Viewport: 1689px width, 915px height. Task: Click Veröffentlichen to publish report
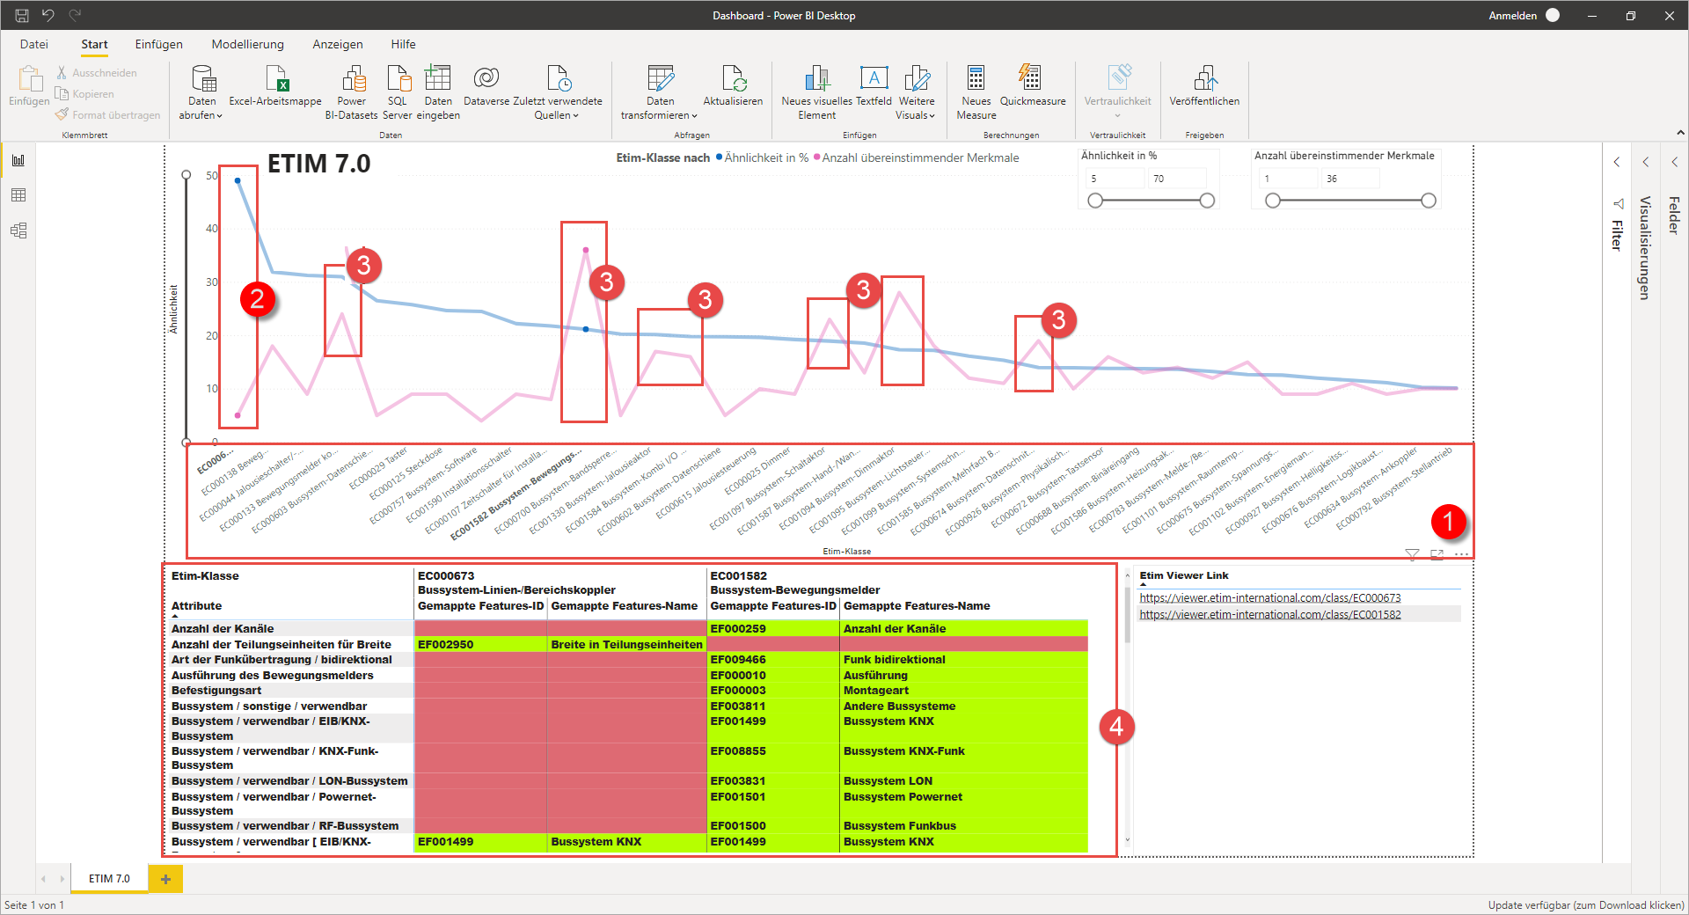tap(1204, 85)
